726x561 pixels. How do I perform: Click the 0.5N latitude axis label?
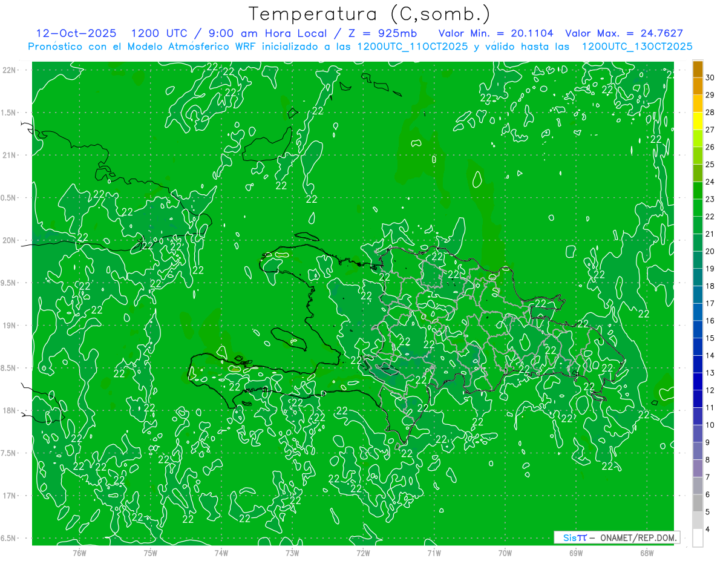click(x=8, y=198)
